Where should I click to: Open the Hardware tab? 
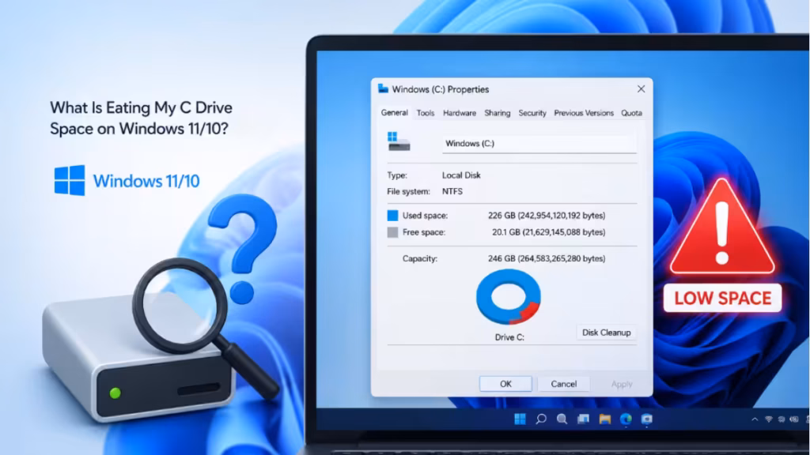click(460, 113)
